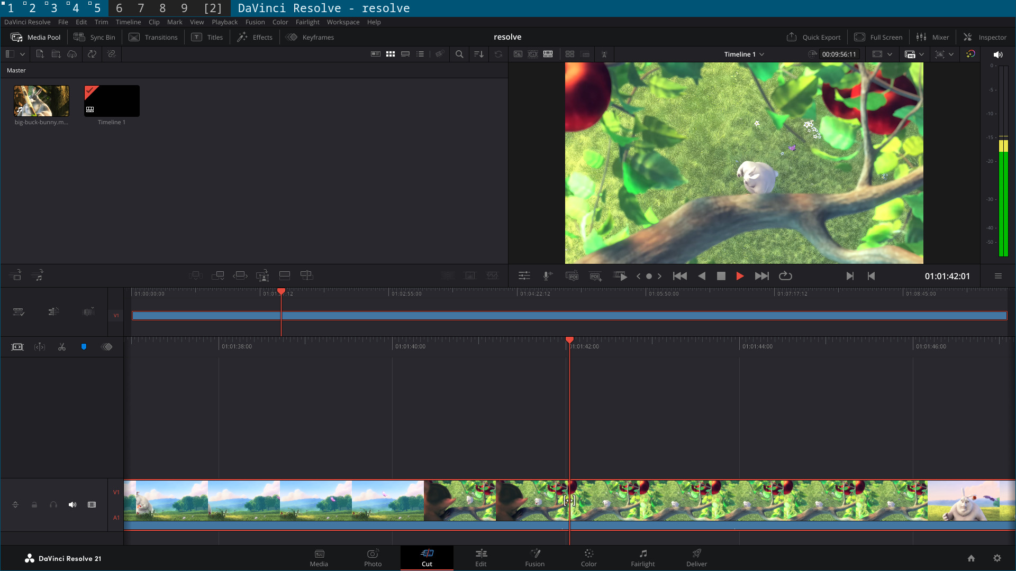Lock track V1
This screenshot has height=571, width=1016.
pyautogui.click(x=34, y=505)
